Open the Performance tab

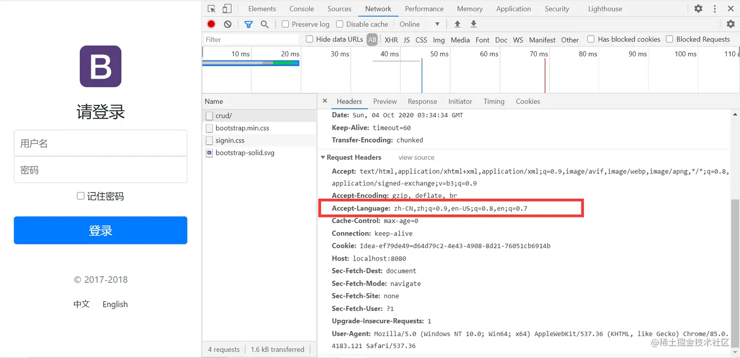pyautogui.click(x=424, y=9)
